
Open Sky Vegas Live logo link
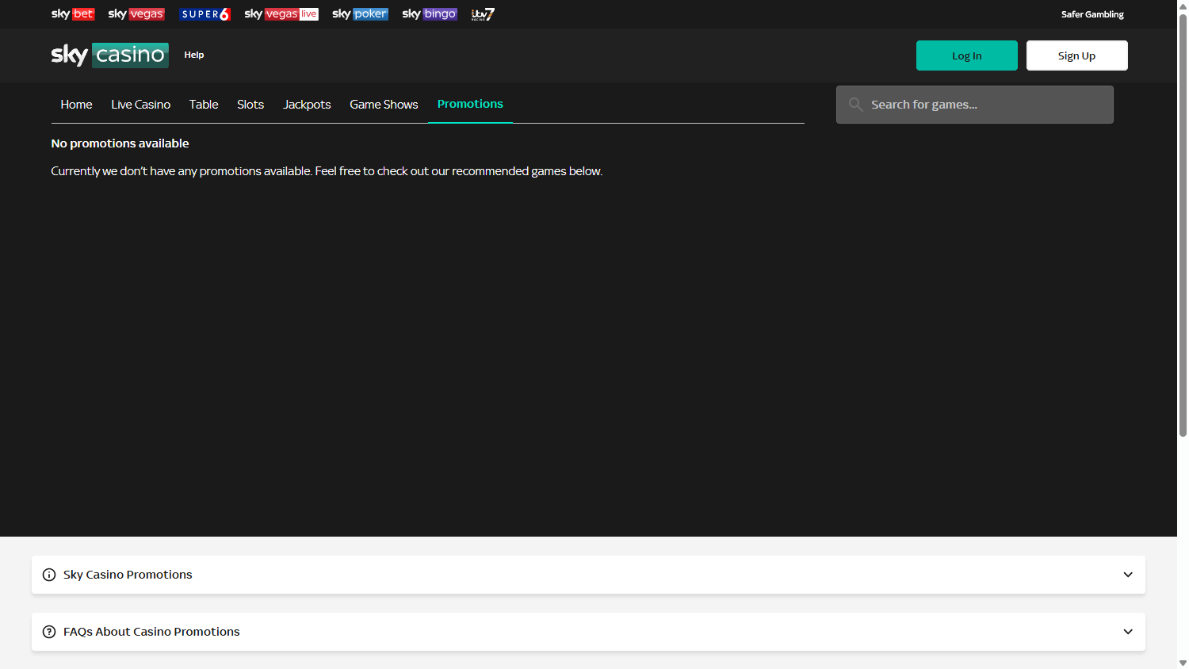(x=281, y=14)
